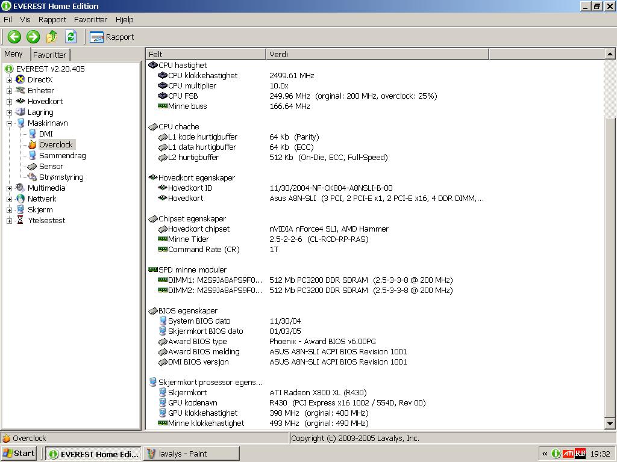
Task: Click the Start button
Action: tap(19, 454)
